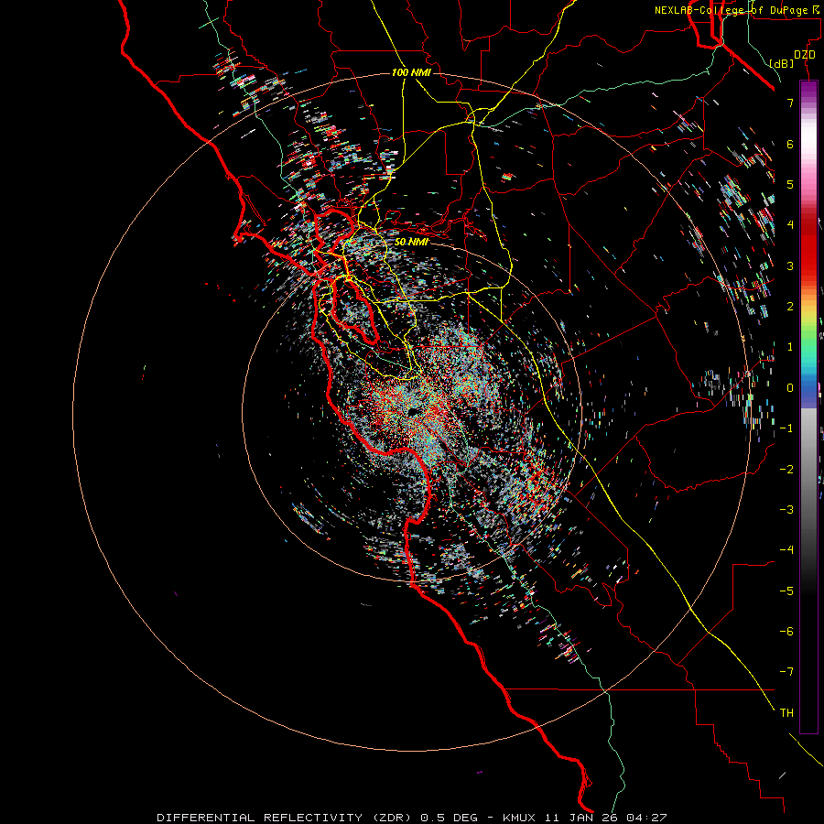Click the [dB] units label

tap(782, 63)
